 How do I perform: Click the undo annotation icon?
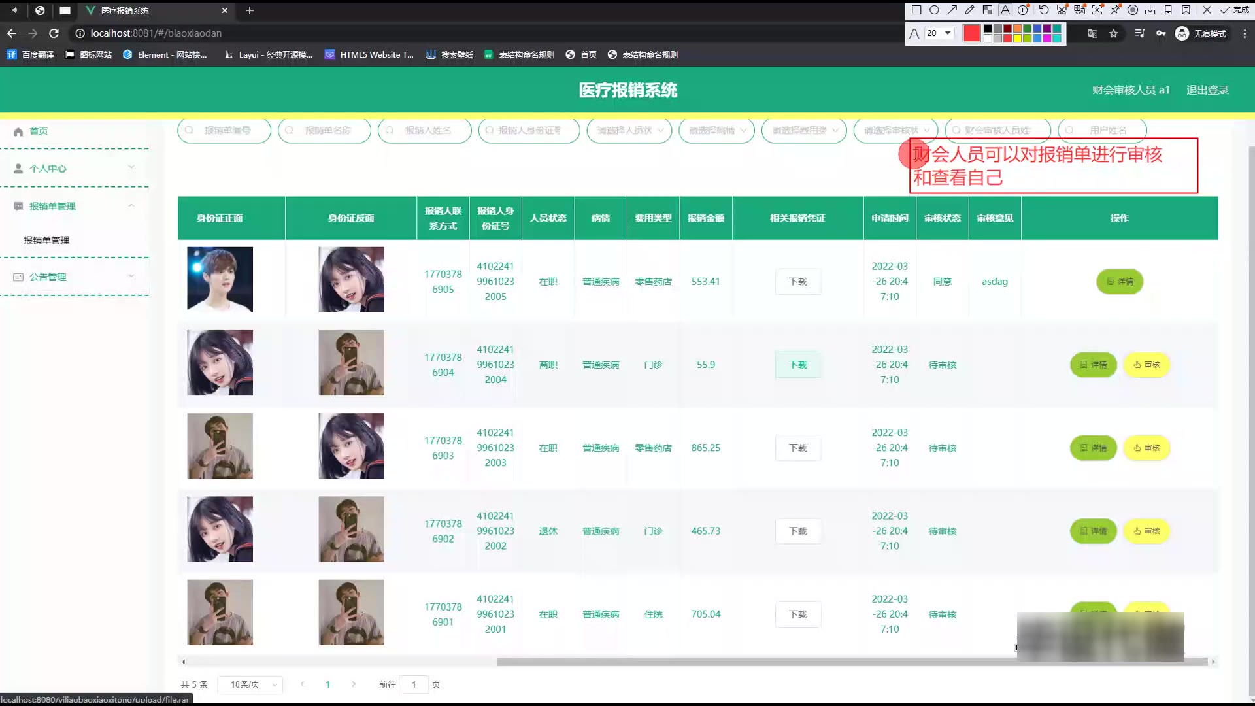click(1043, 10)
